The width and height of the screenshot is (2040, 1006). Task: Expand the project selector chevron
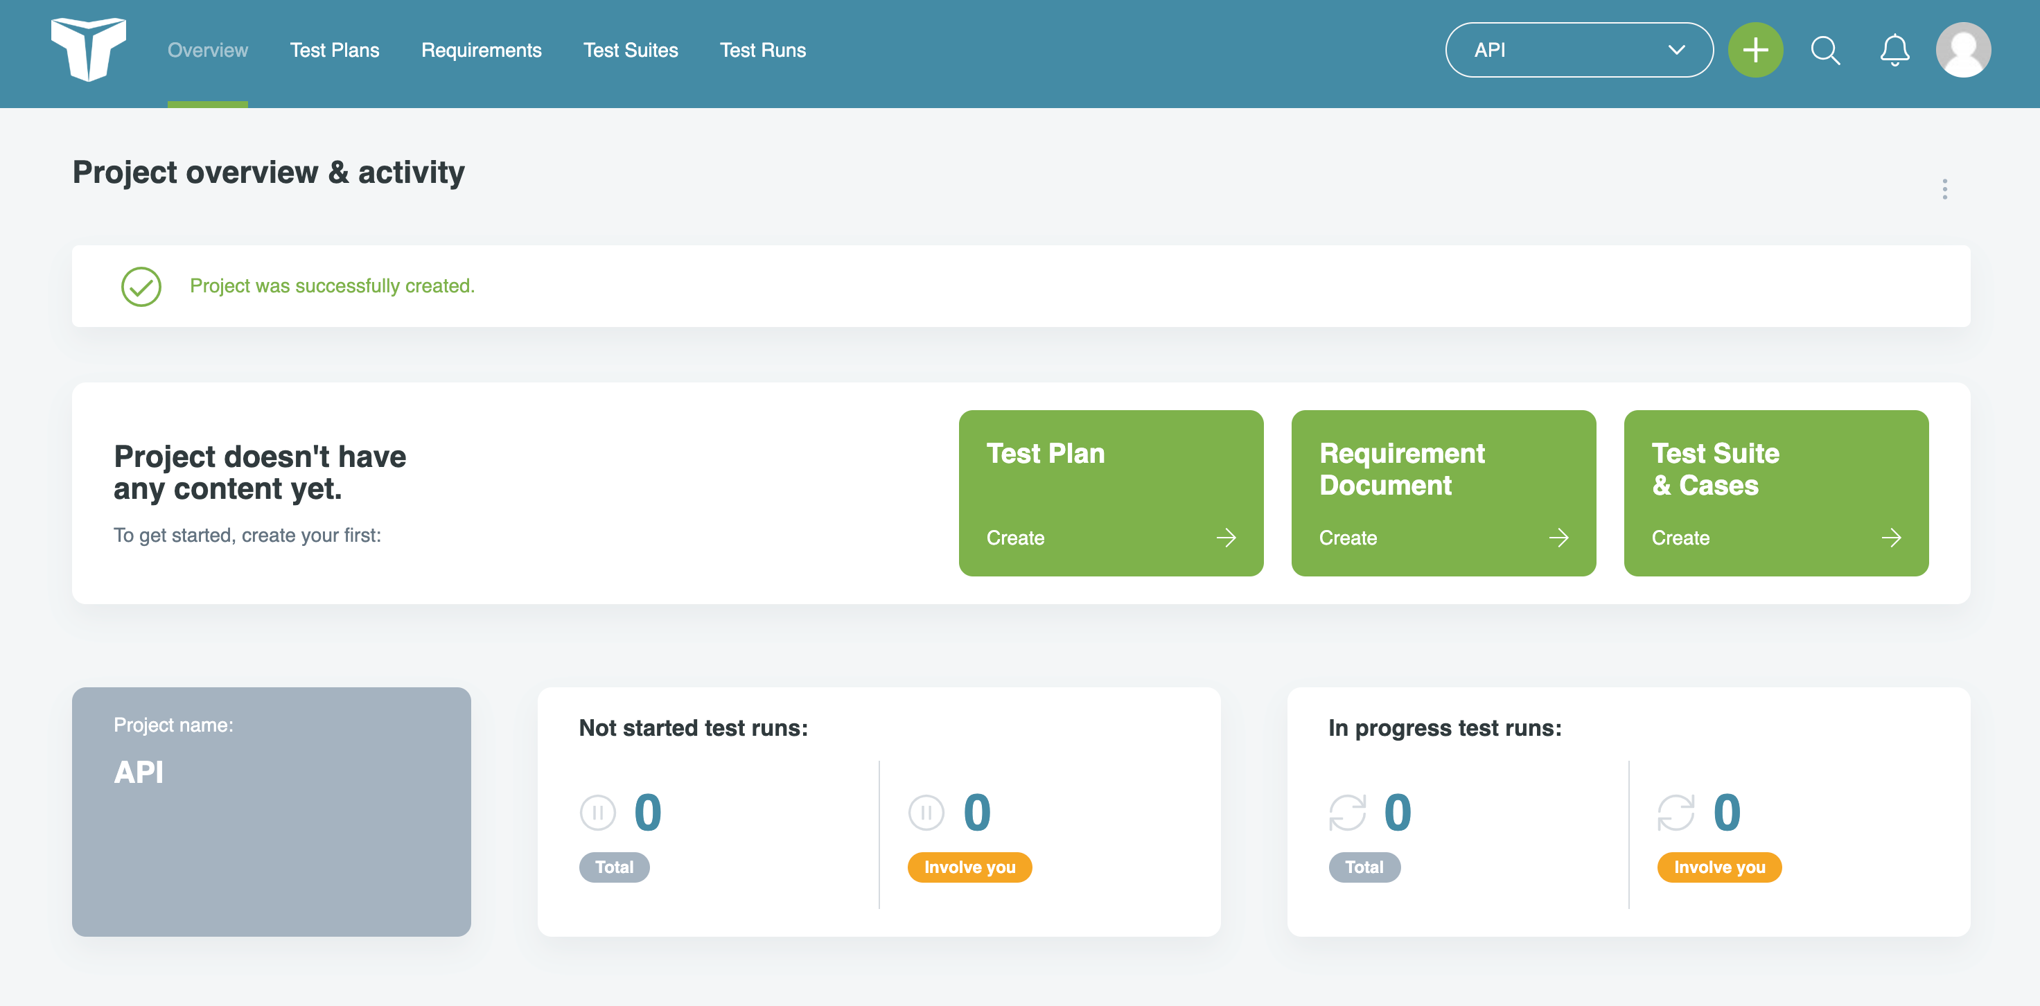coord(1676,50)
